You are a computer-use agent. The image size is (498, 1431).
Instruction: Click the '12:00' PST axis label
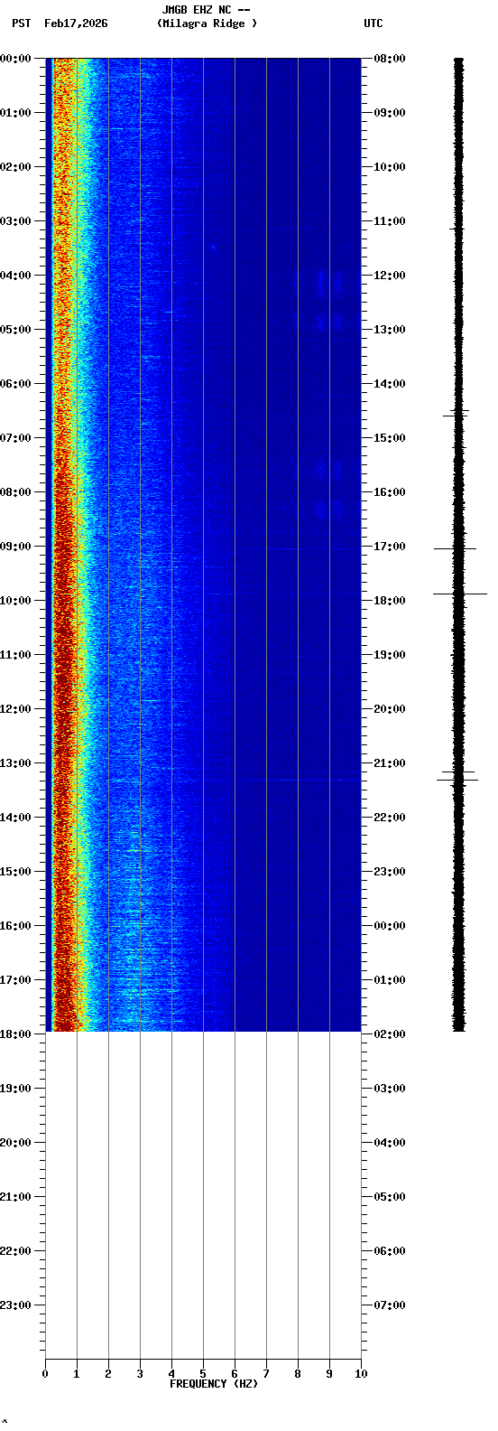point(14,709)
